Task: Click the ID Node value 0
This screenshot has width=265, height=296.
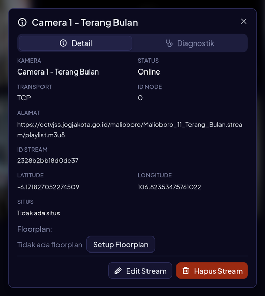Action: coord(140,98)
